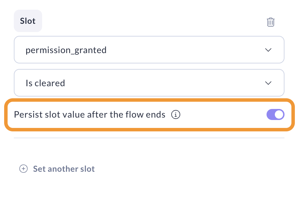Show the tooltip for persisting slot value

pyautogui.click(x=176, y=114)
